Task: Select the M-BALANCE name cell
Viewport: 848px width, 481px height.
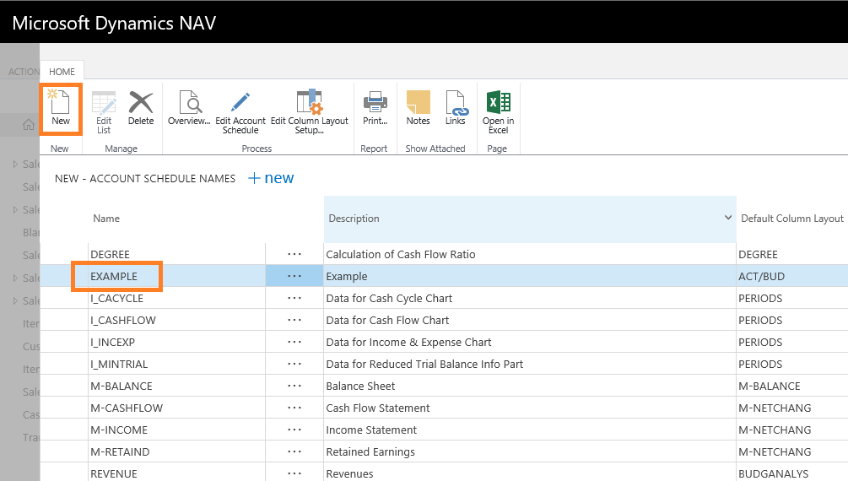Action: coord(177,386)
